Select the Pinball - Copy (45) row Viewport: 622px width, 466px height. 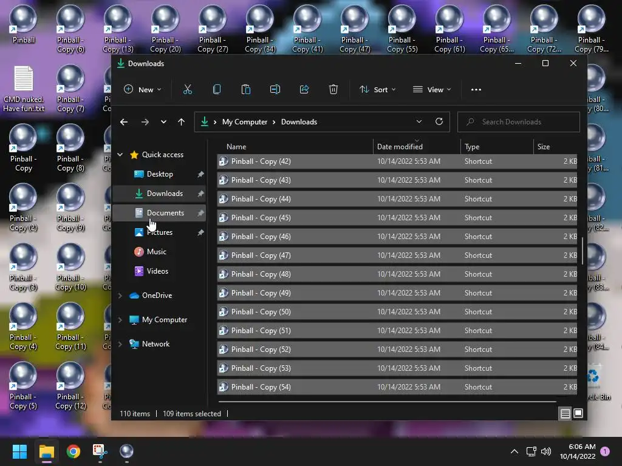tap(397, 218)
